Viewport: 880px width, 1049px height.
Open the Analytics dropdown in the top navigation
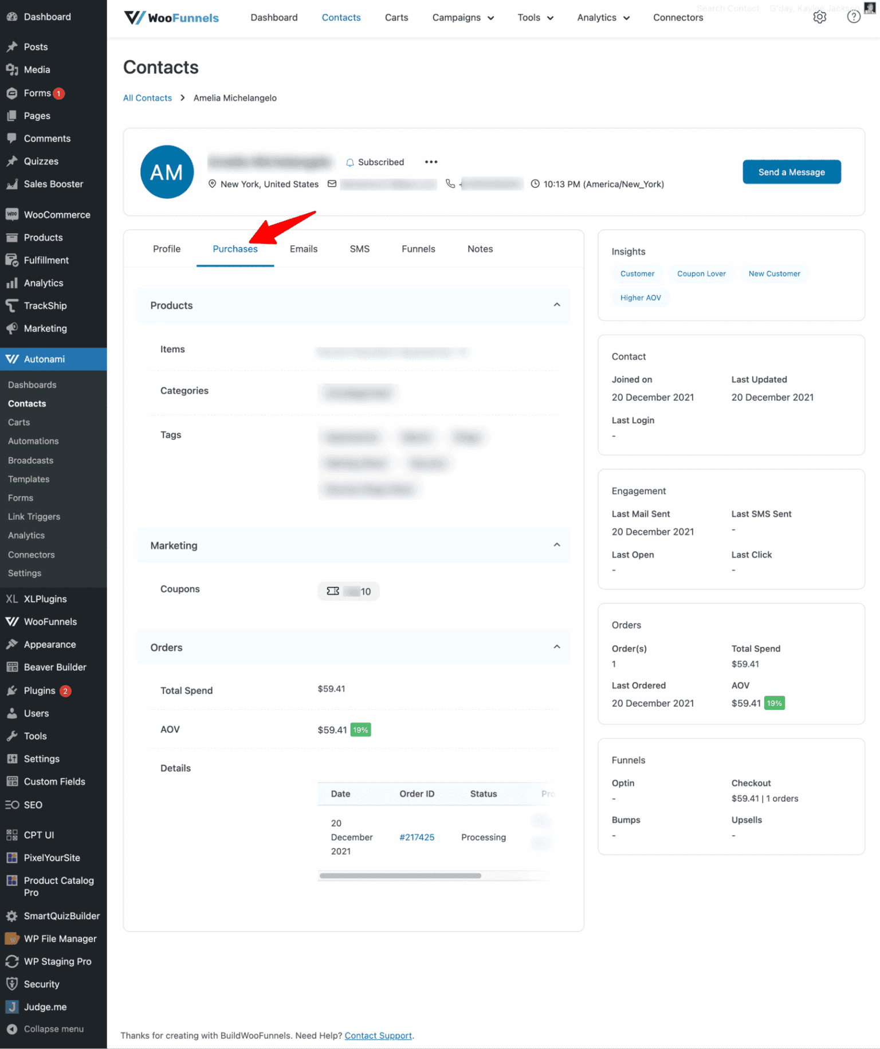(x=603, y=18)
